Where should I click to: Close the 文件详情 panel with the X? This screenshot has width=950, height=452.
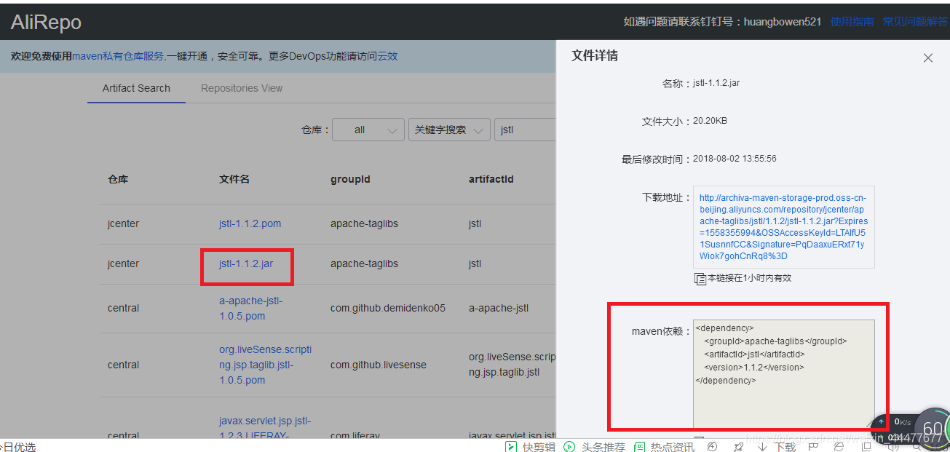927,58
